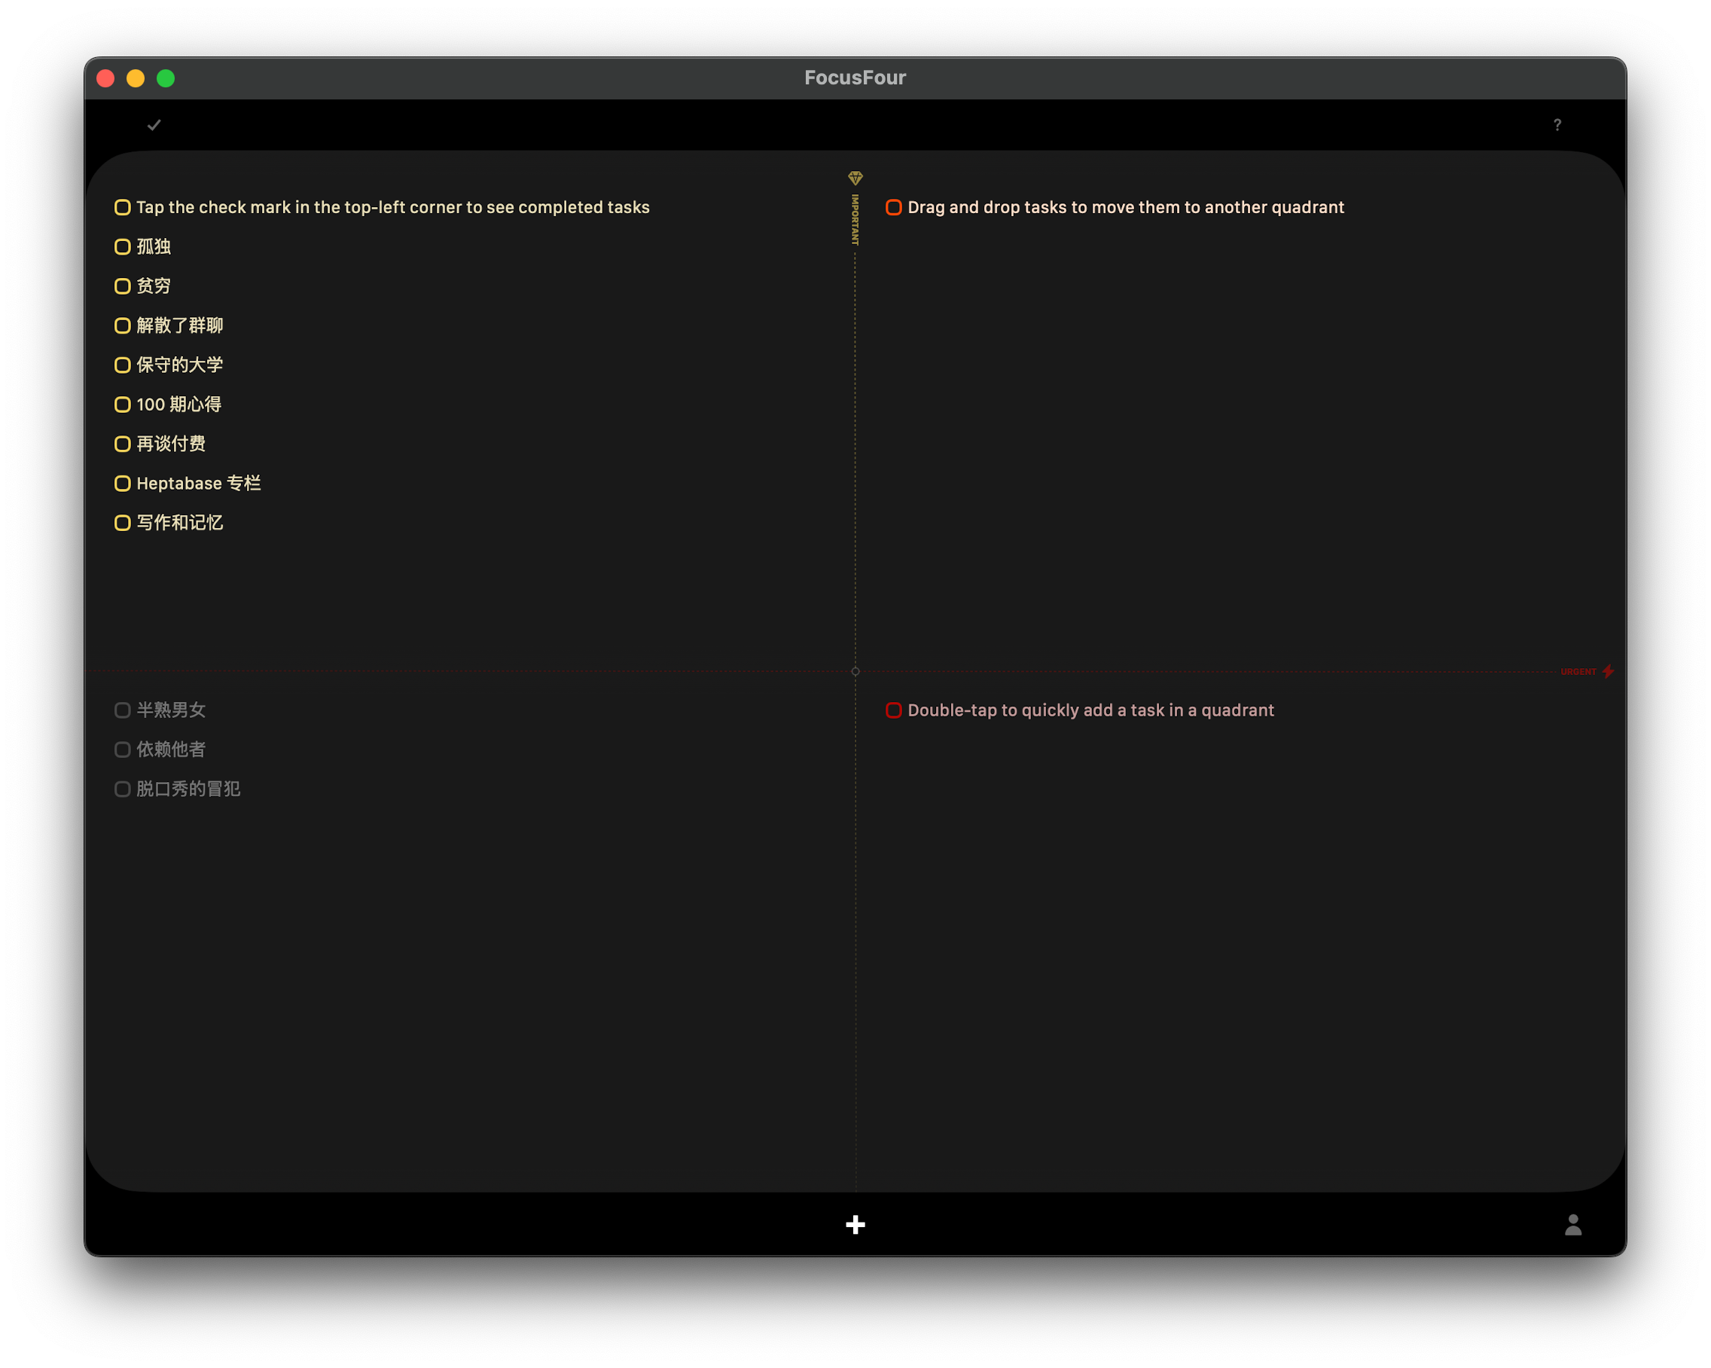Click the center axis intersection handle

click(855, 672)
